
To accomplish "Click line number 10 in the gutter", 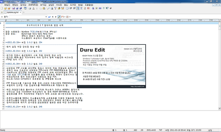I will [x=3, y=42].
